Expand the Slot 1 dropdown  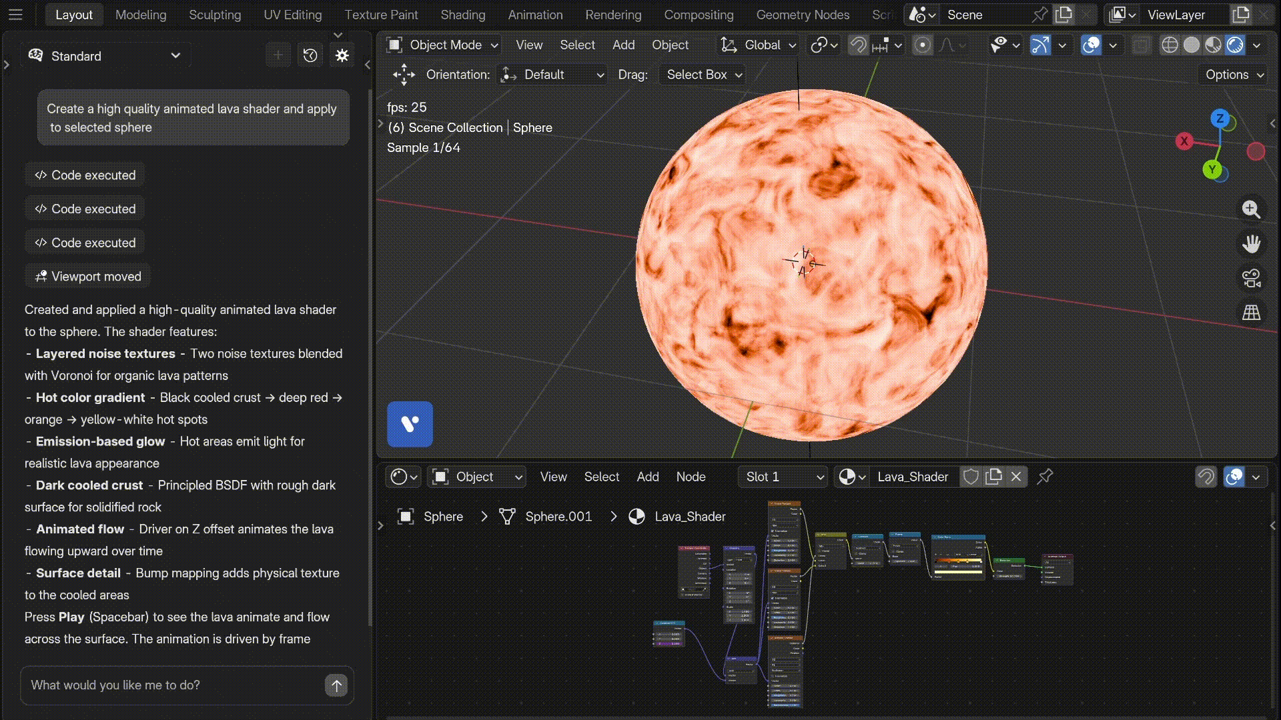783,477
